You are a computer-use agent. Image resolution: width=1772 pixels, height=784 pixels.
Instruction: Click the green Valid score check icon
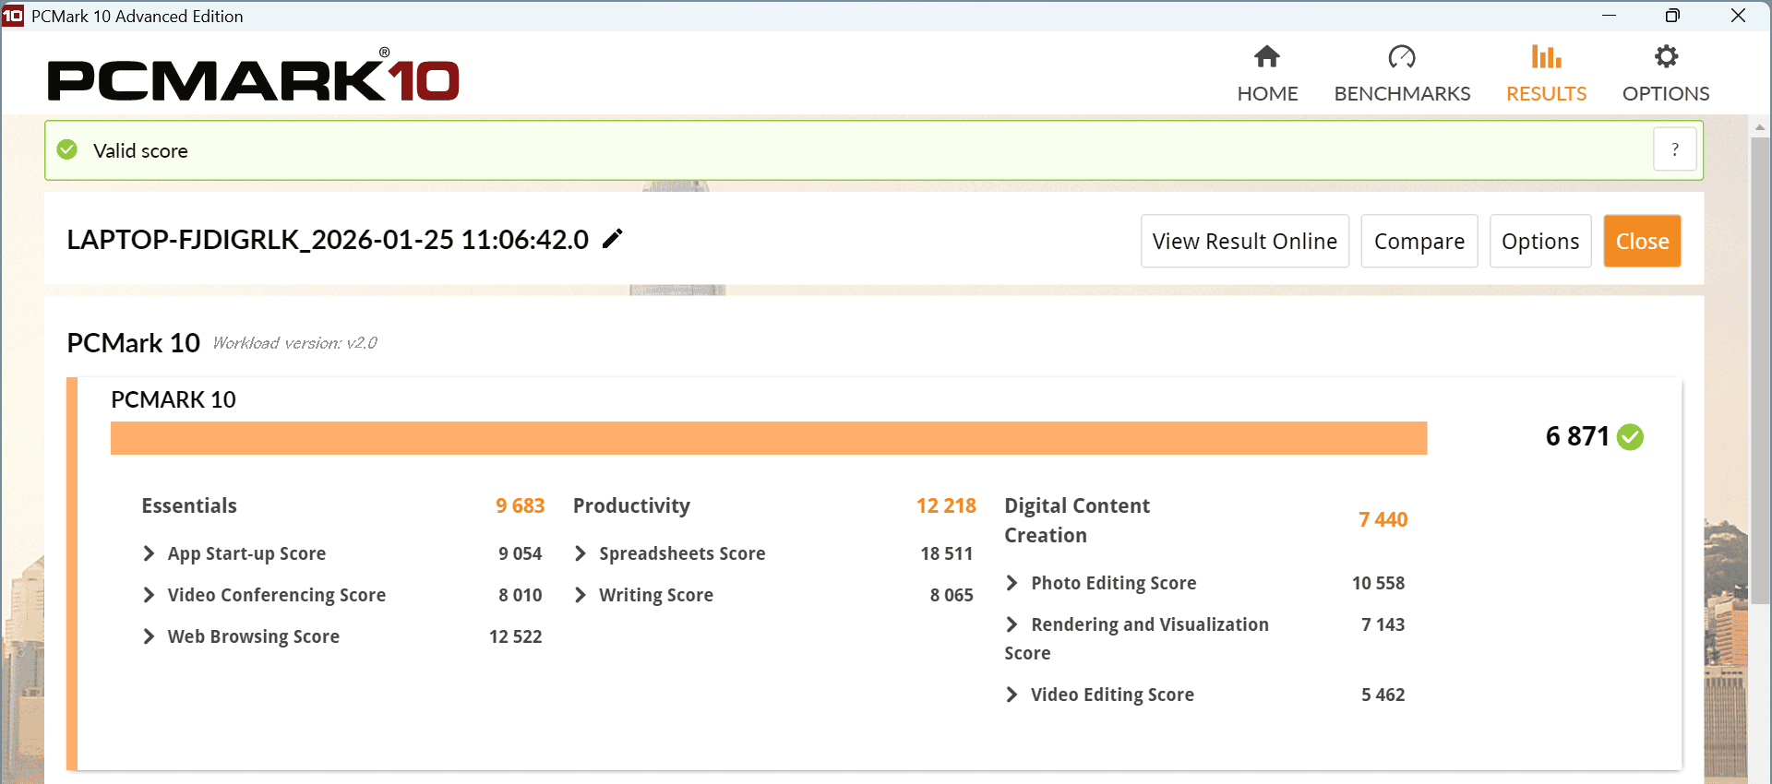point(67,149)
